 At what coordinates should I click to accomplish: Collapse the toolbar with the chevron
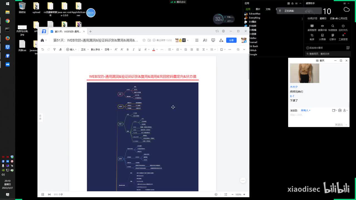(244, 49)
